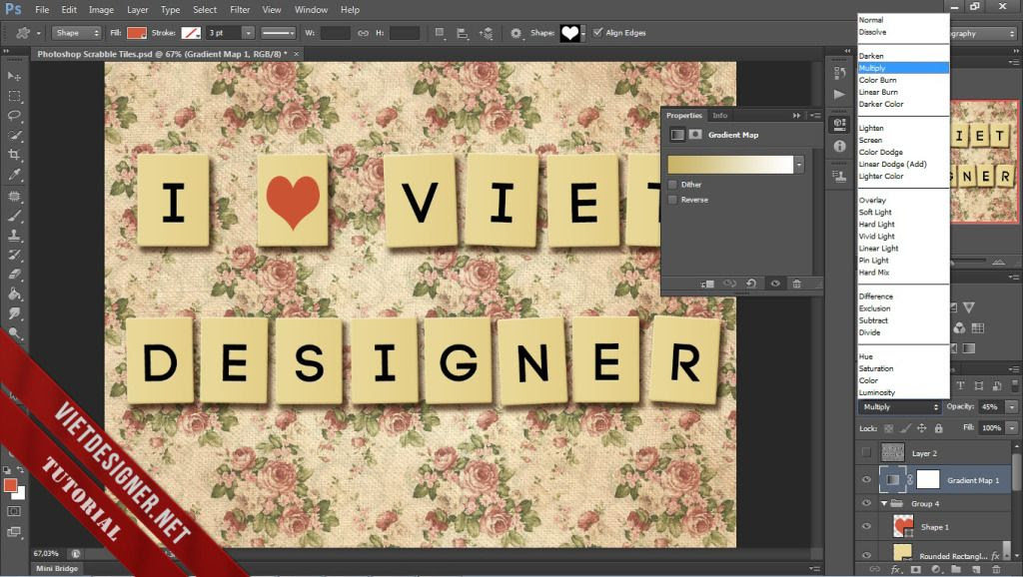Select the Paint Bucket tool
Viewport: 1023px width, 577px height.
(x=14, y=294)
